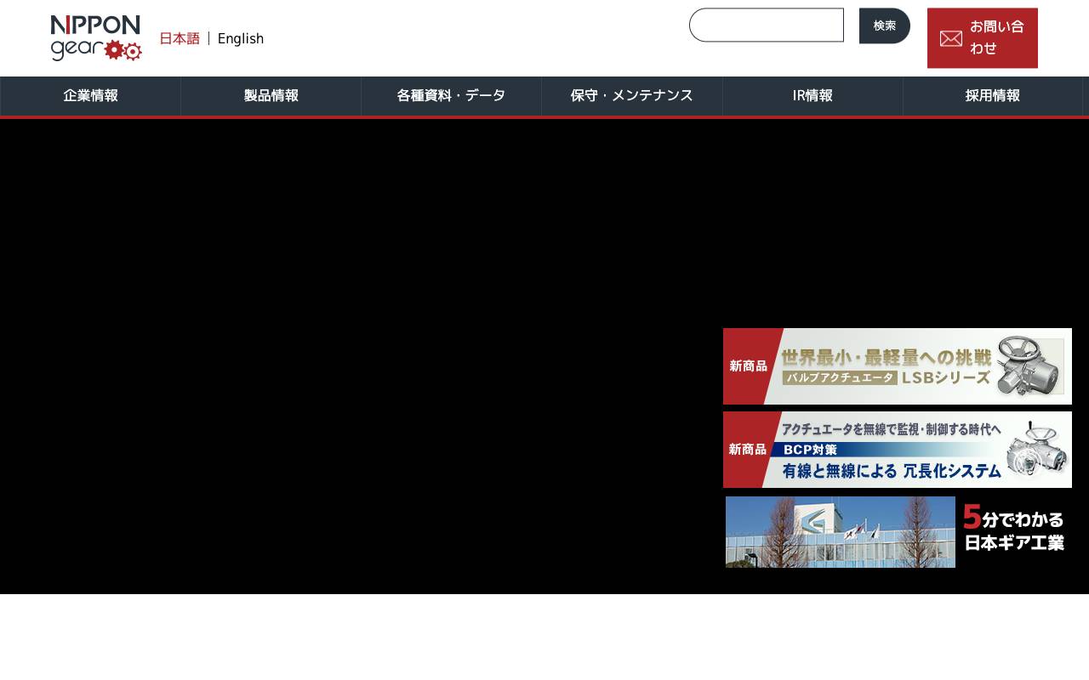Image resolution: width=1089 pixels, height=680 pixels.
Task: Click the envelope icon on the inquiry button
Action: 950,38
